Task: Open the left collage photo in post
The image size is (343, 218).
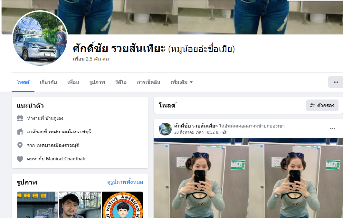Action: click(x=201, y=178)
